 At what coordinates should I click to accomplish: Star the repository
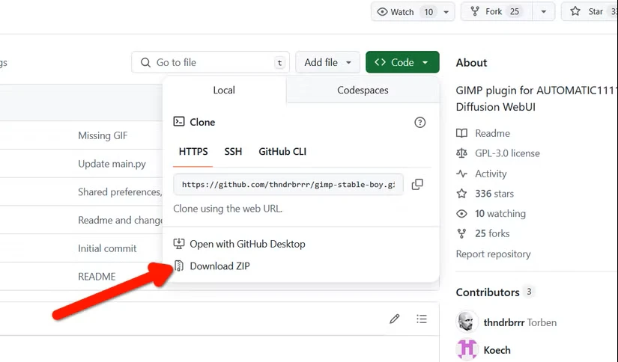(x=590, y=12)
